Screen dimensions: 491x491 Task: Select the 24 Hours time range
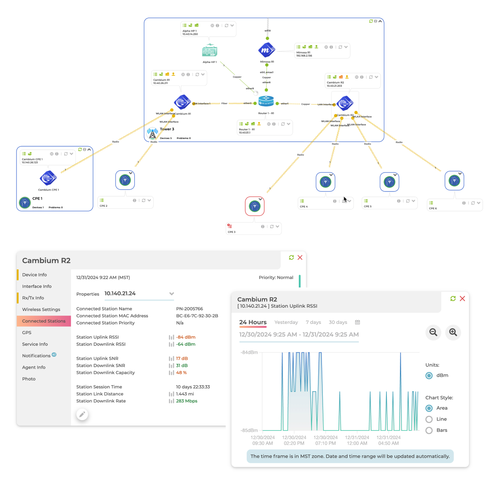coord(253,322)
